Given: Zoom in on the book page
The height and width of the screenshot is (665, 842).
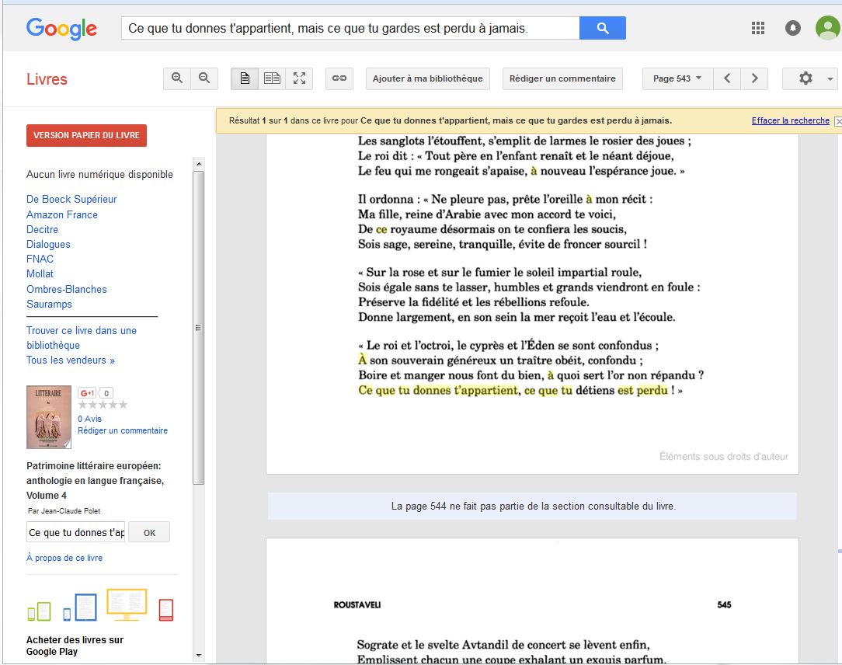Looking at the screenshot, I should 178,78.
